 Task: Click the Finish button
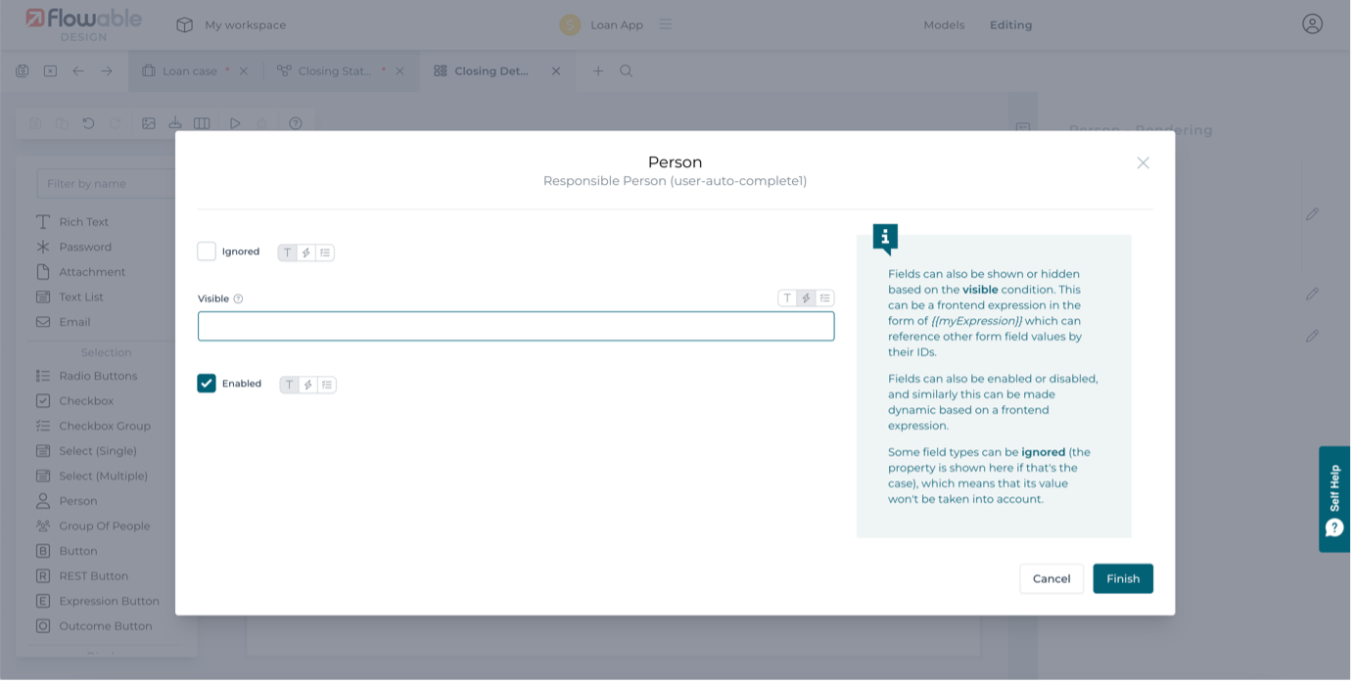tap(1122, 578)
